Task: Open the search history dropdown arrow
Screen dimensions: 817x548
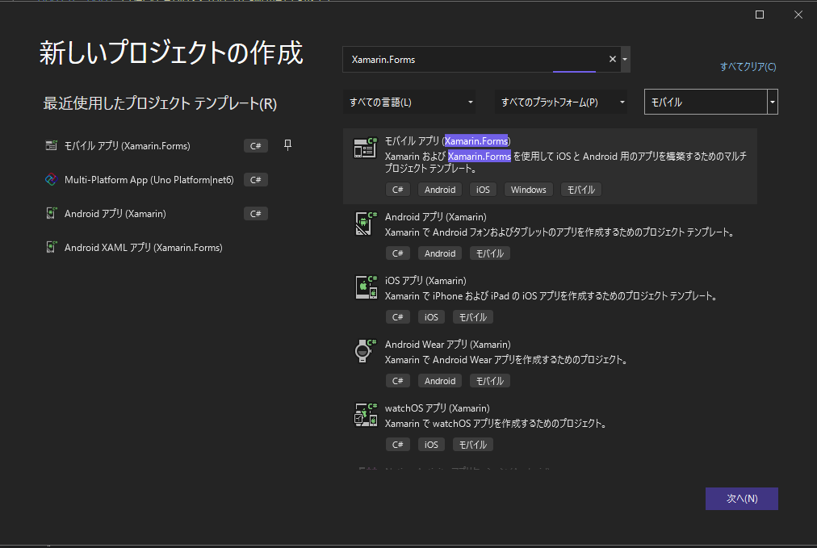Action: tap(625, 60)
